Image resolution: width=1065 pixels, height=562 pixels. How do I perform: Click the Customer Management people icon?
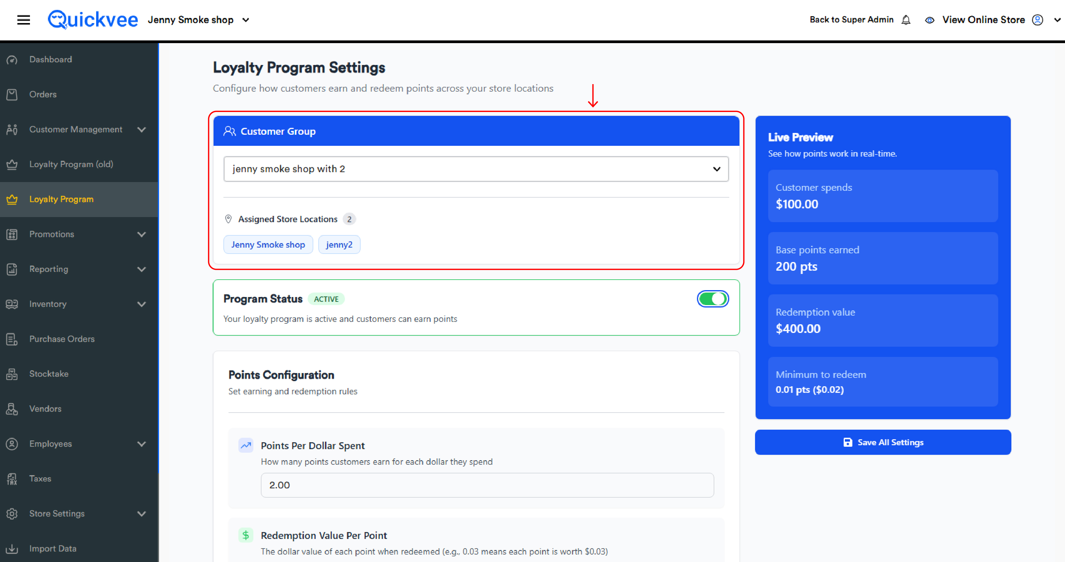12,130
